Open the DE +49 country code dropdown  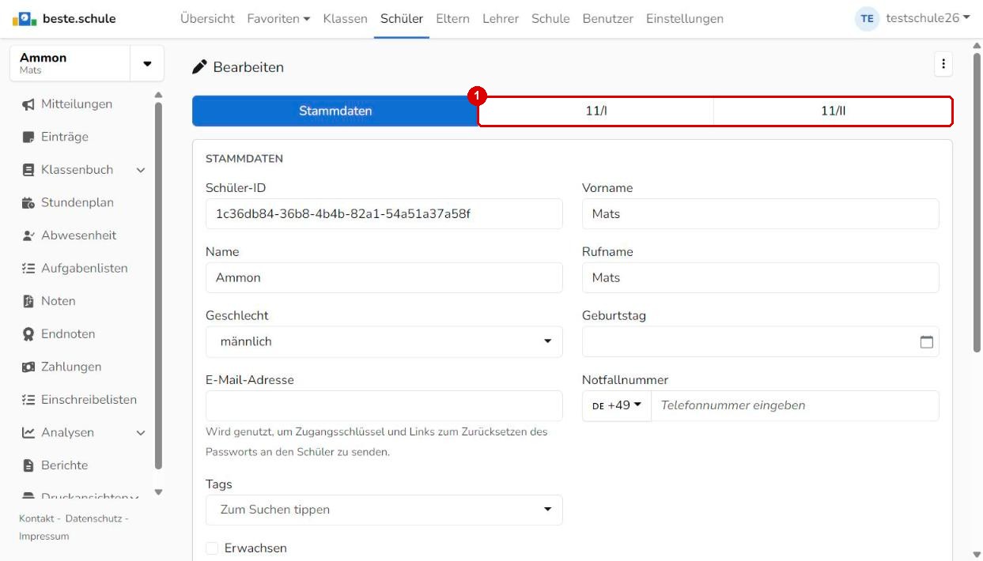(x=617, y=405)
